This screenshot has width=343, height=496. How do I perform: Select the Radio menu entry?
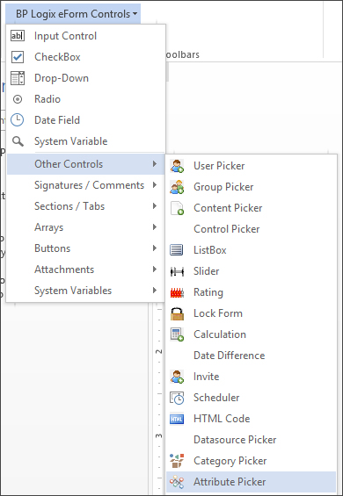85,99
